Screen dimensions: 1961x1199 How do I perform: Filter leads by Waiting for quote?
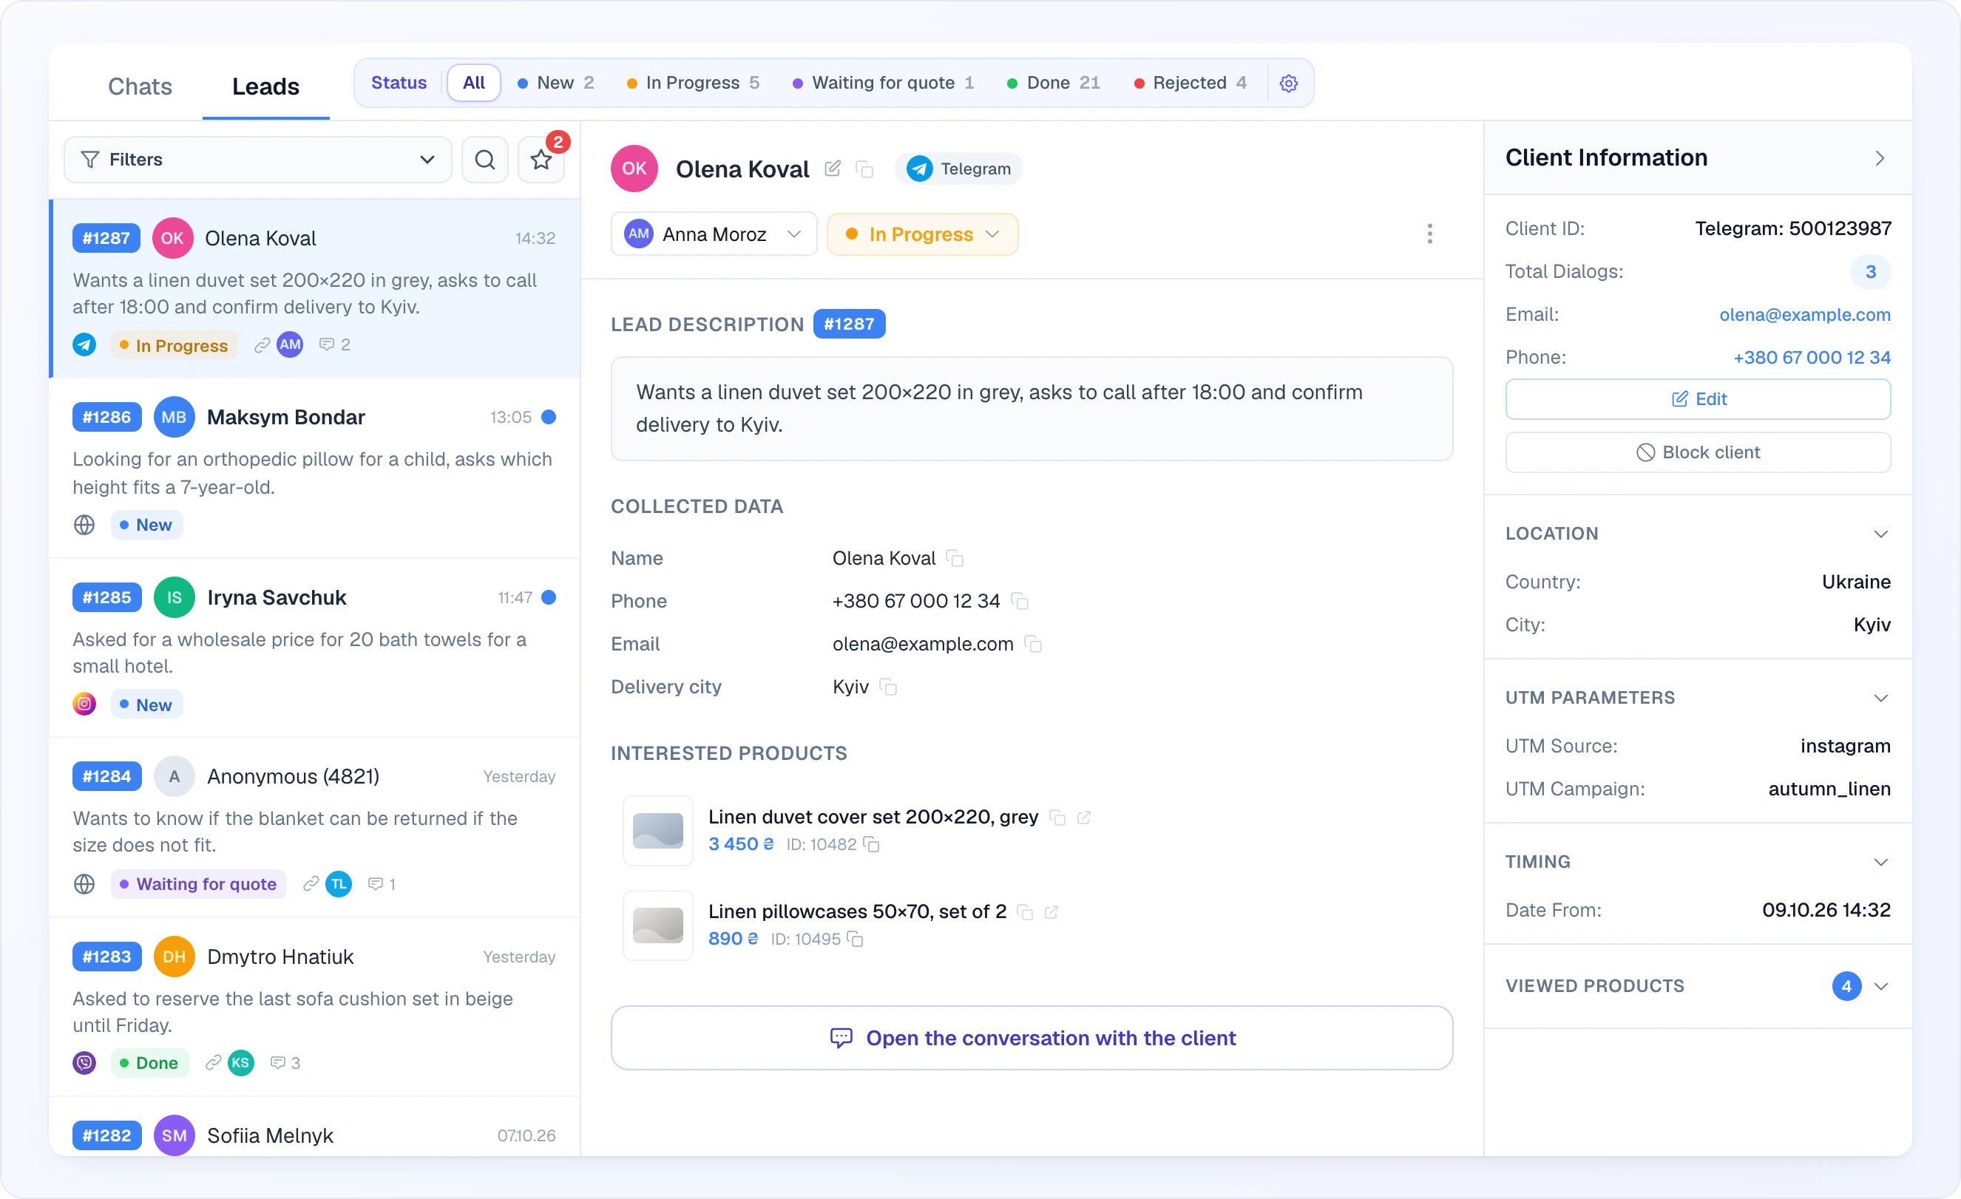(x=884, y=83)
